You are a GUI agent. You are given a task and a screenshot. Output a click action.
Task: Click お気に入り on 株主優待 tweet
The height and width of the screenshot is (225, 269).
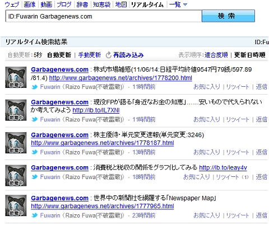point(207,152)
